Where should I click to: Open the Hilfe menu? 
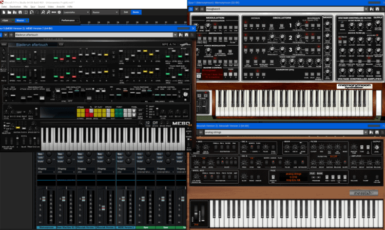click(x=70, y=7)
